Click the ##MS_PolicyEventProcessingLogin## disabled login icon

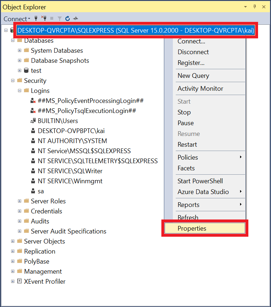point(33,101)
